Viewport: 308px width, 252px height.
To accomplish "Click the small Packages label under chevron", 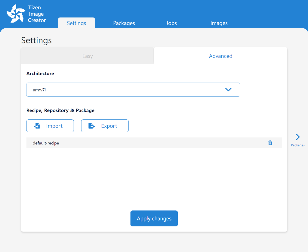I will 298,145.
